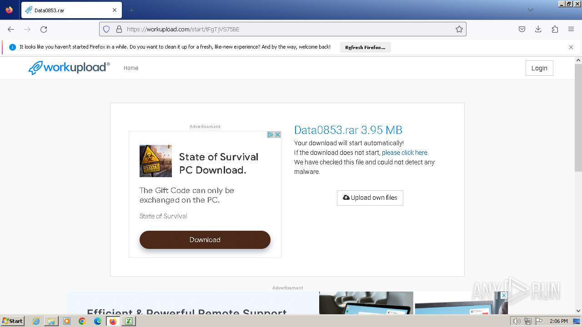Expand the list all tabs chevron
582x327 pixels.
click(531, 10)
